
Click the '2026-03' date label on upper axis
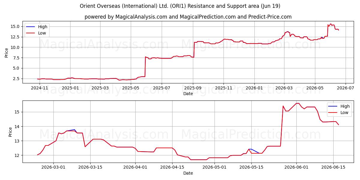[284, 88]
